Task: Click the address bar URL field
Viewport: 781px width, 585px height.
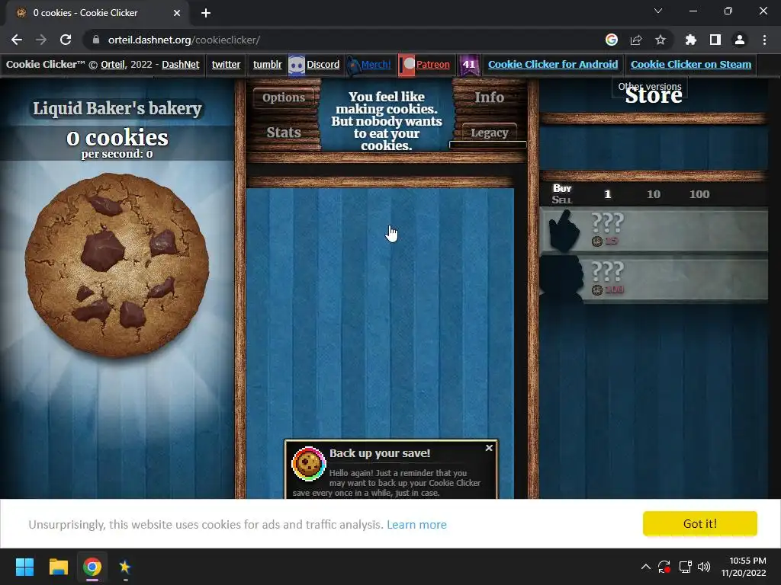Action: tap(344, 40)
